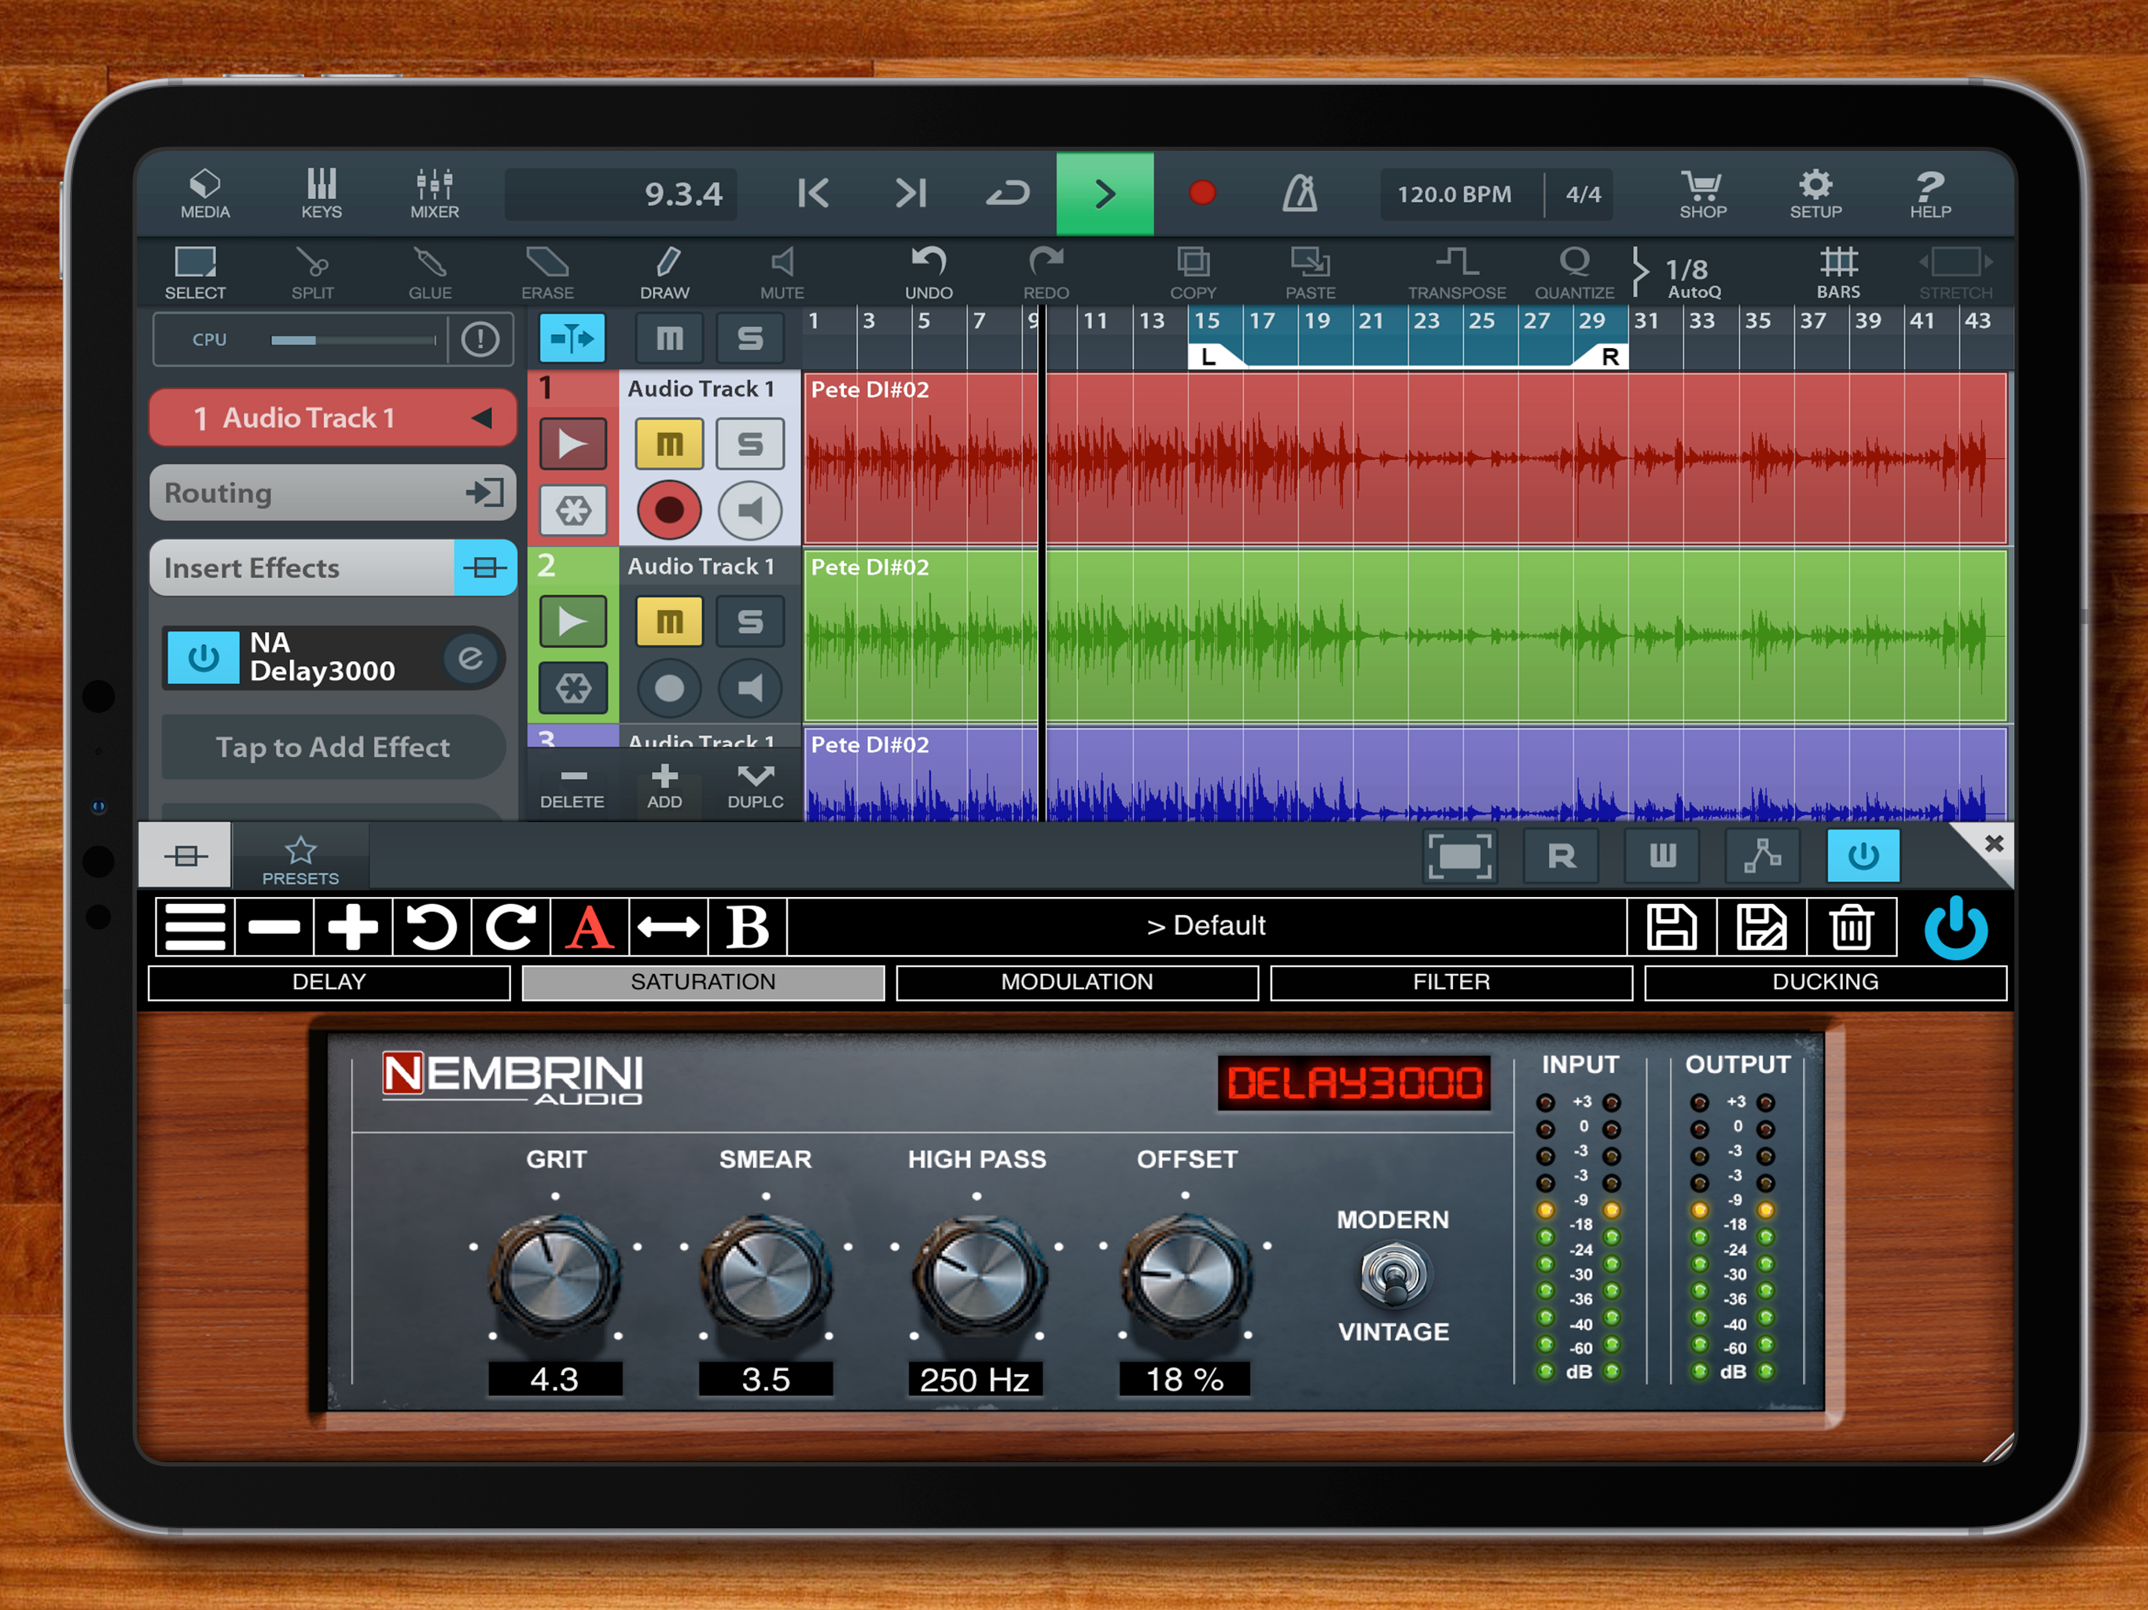Click the SMEAR knob

pos(766,1277)
